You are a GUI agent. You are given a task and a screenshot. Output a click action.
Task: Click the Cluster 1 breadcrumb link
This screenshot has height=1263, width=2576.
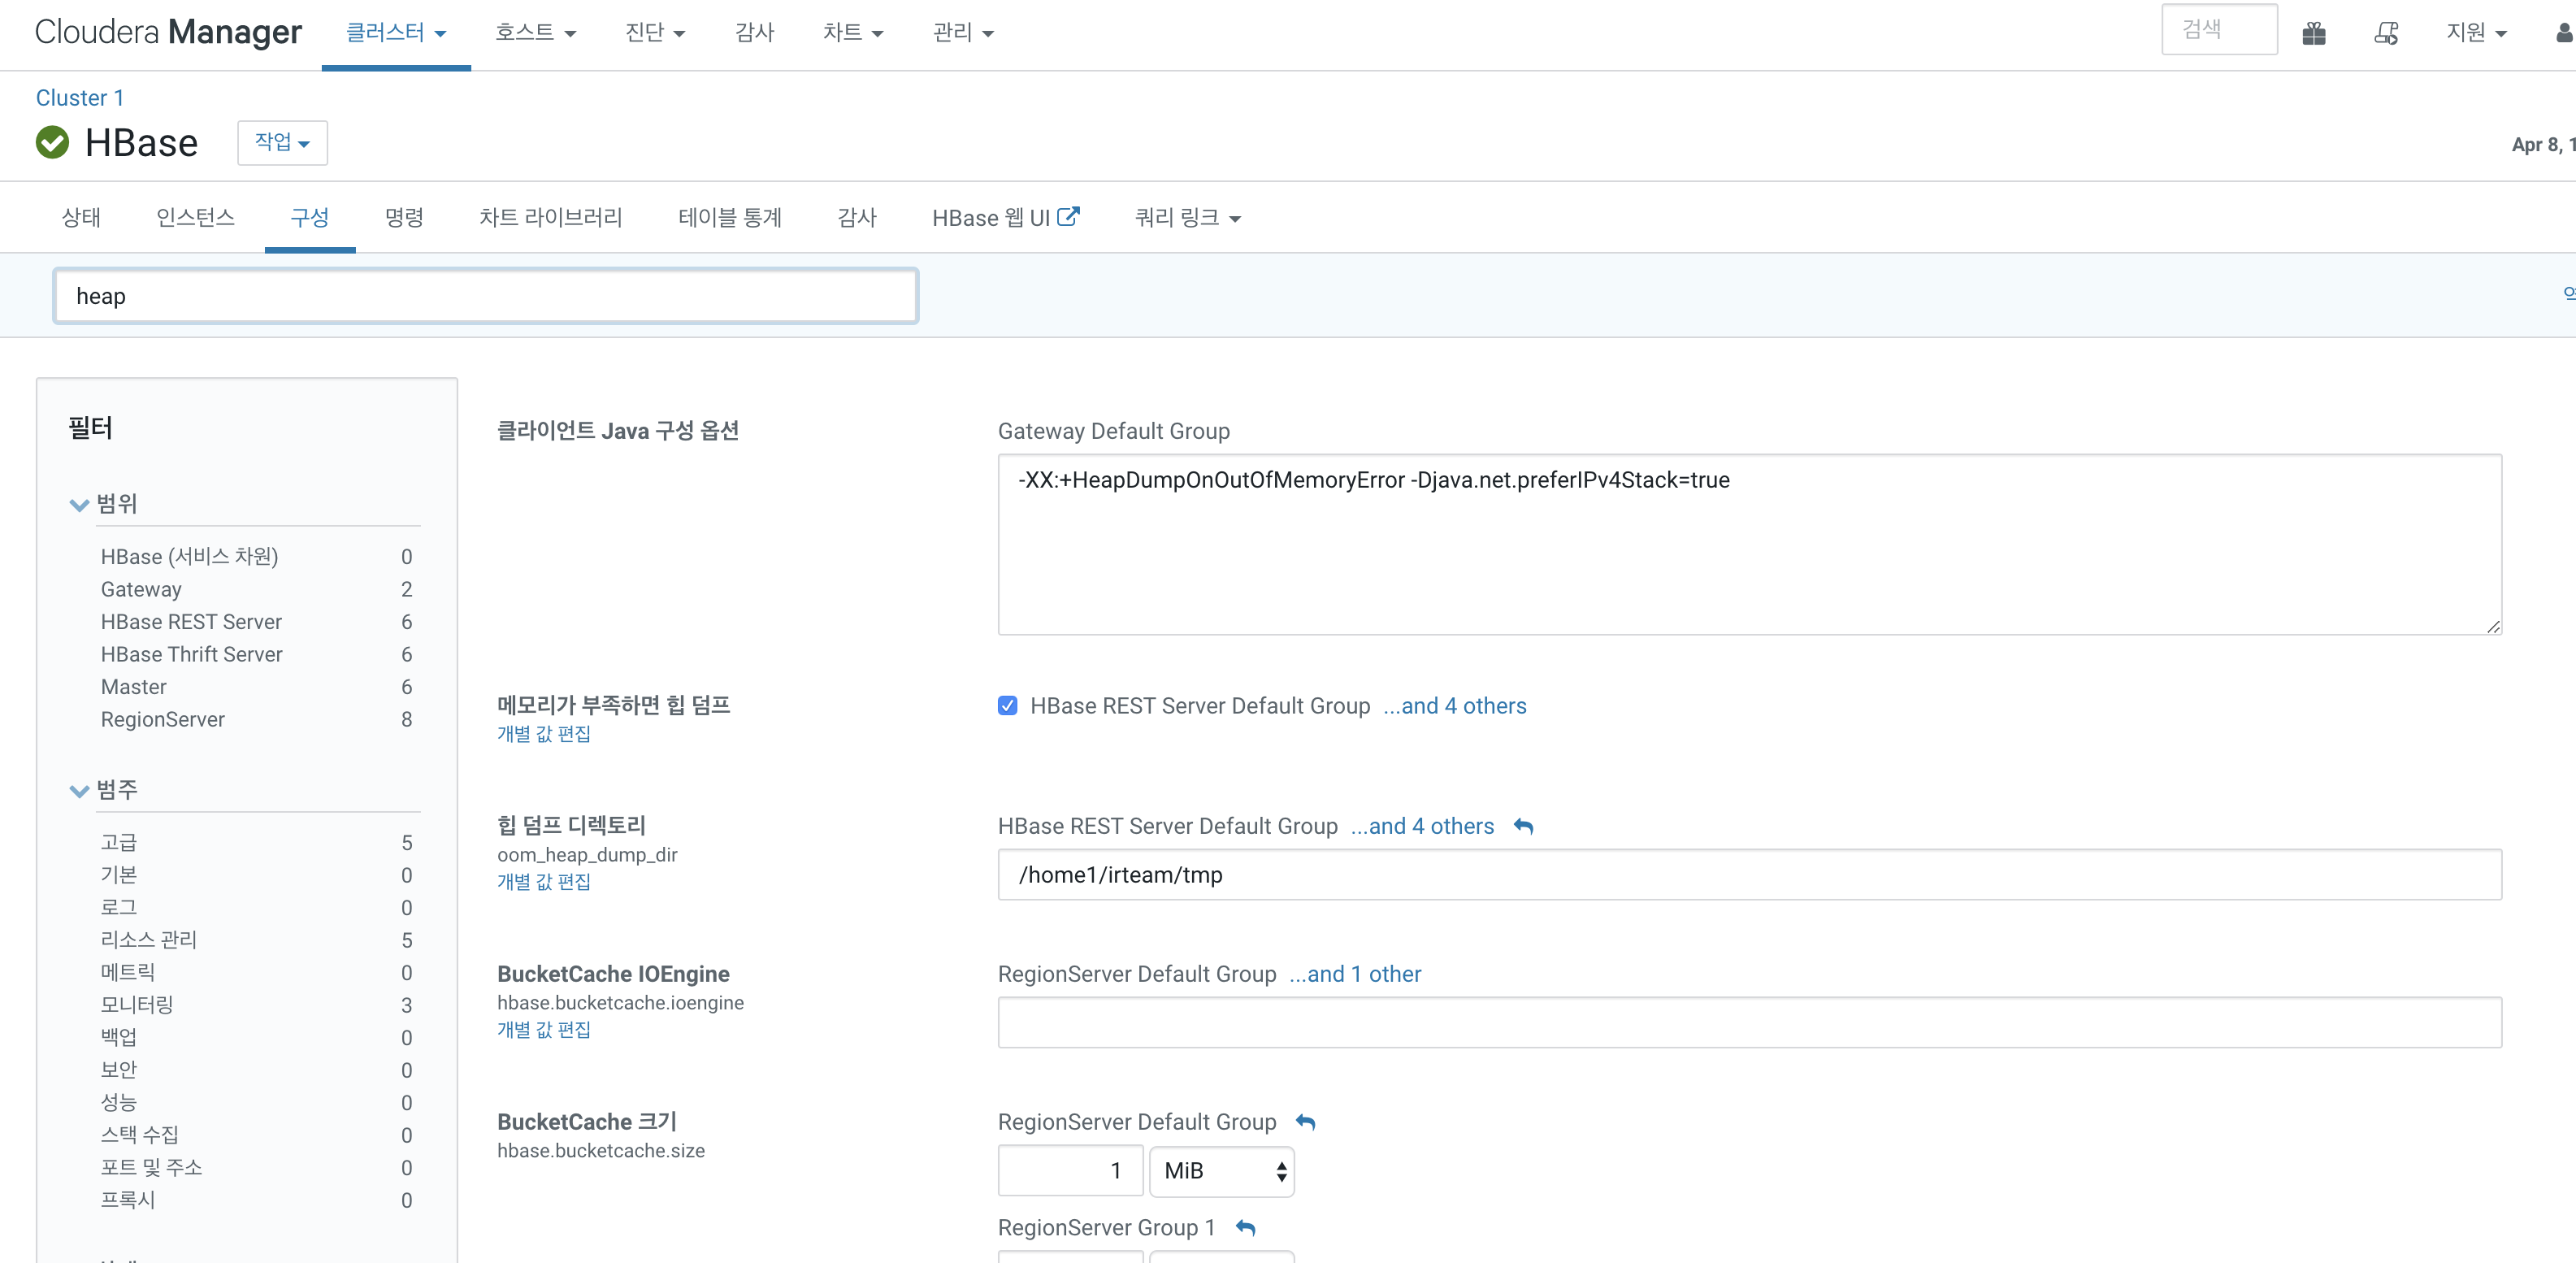click(x=80, y=98)
